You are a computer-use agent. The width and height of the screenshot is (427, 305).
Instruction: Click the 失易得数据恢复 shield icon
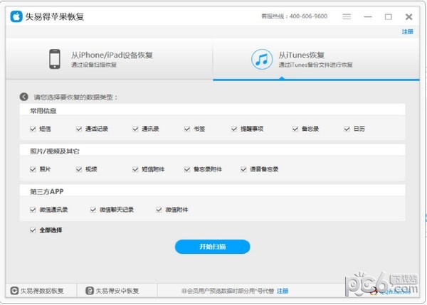[13, 291]
